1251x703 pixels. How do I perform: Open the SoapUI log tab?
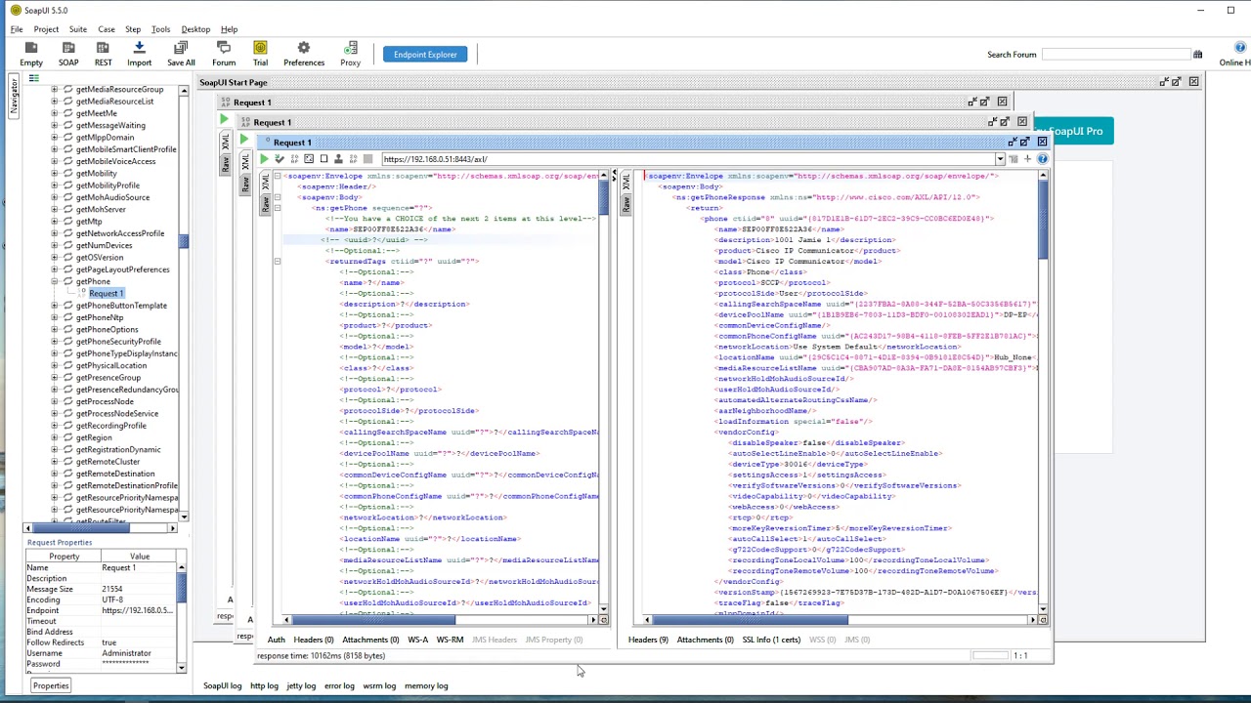point(222,685)
